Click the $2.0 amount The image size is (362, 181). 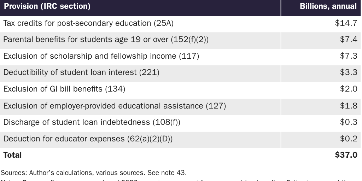tap(349, 89)
